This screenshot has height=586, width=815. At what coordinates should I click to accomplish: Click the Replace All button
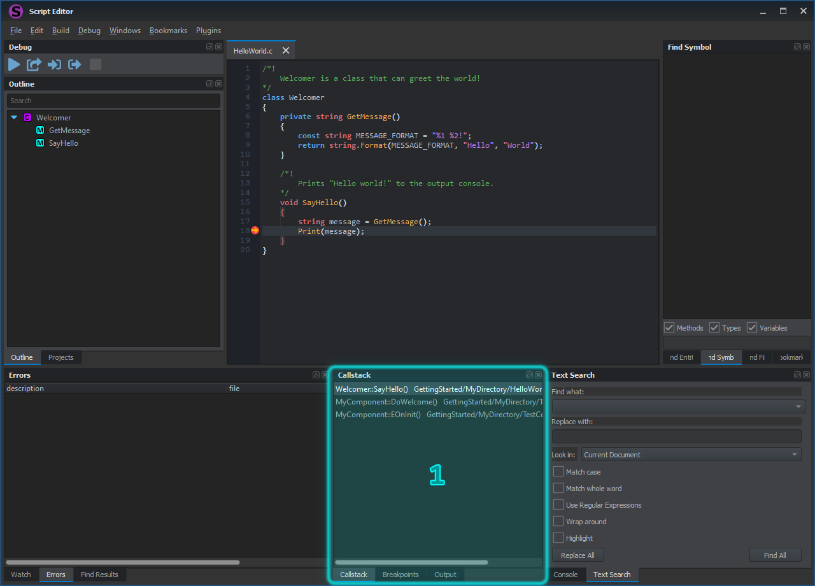pyautogui.click(x=578, y=555)
